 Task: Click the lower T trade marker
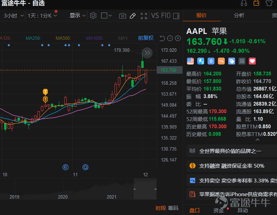pyautogui.click(x=45, y=99)
